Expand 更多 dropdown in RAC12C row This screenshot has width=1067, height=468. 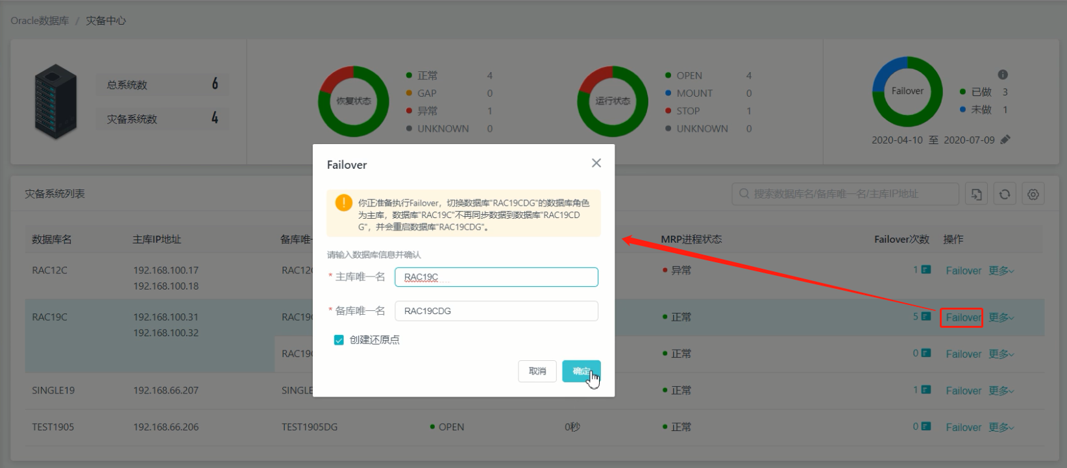(1001, 271)
